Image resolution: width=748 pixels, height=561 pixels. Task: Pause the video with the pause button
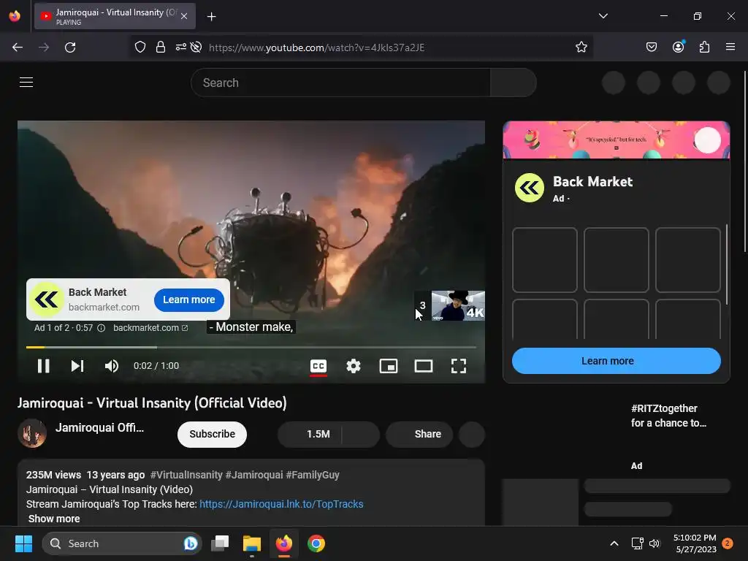pyautogui.click(x=43, y=366)
